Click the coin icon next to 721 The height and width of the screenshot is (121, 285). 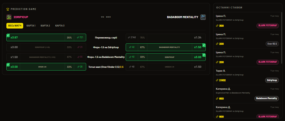[78, 37]
